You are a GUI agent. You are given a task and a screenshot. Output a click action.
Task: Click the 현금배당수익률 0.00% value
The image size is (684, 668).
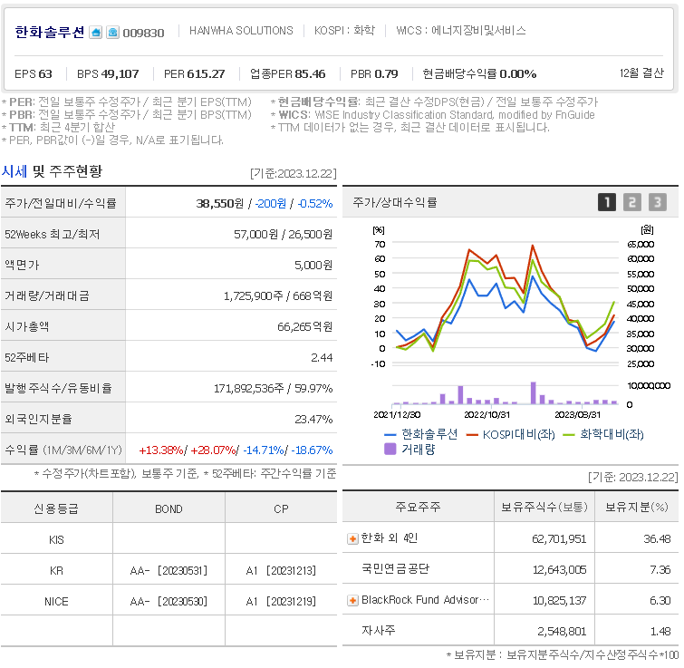(x=518, y=73)
